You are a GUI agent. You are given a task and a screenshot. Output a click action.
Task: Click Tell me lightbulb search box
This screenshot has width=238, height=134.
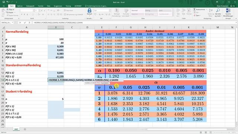[96, 6]
